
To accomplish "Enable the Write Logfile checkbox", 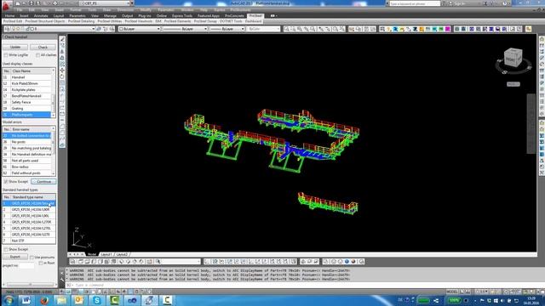I will [x=6, y=55].
